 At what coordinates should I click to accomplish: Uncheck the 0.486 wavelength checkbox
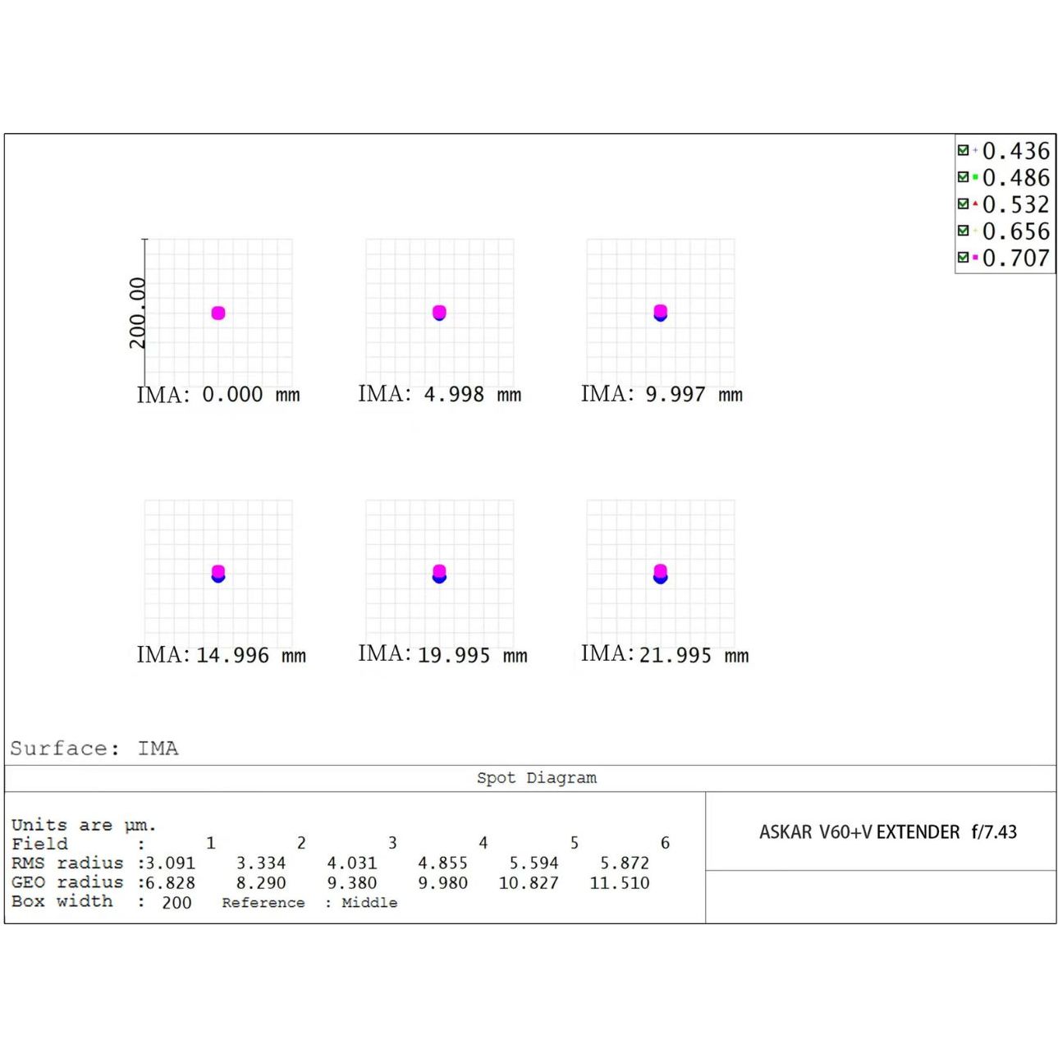click(x=963, y=177)
